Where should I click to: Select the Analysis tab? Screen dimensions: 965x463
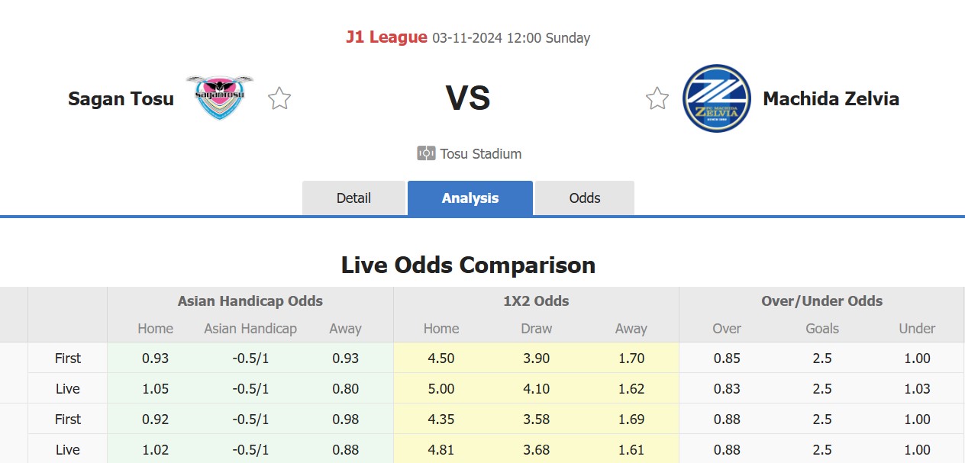coord(470,198)
